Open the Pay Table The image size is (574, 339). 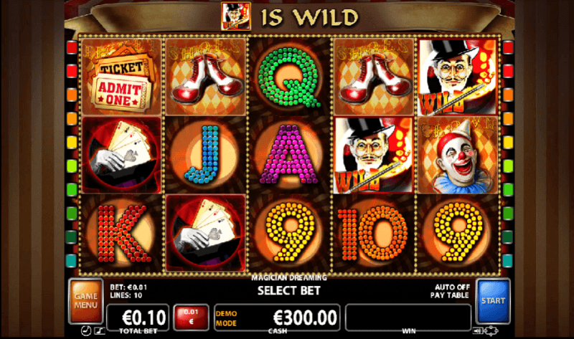pyautogui.click(x=449, y=295)
